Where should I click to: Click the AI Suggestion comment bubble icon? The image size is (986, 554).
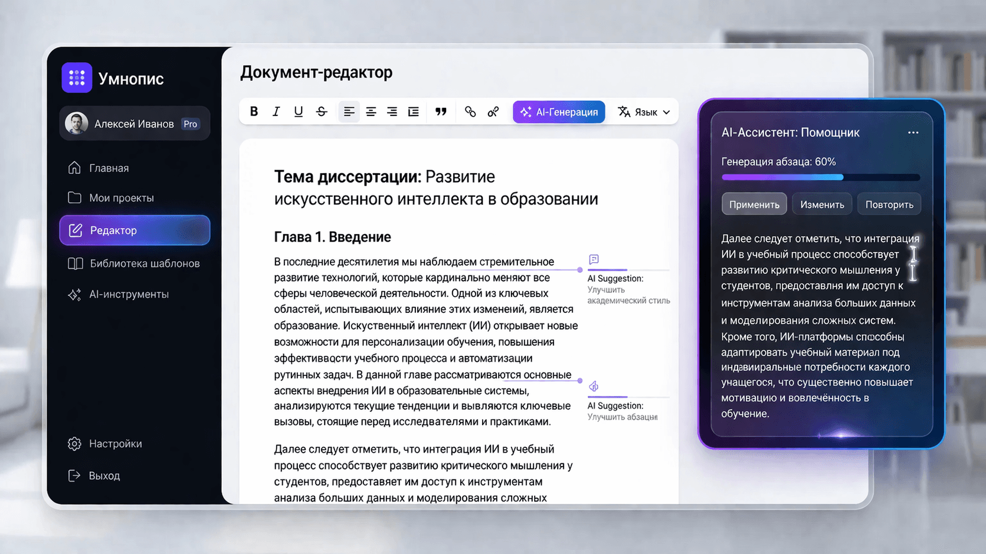pos(594,259)
